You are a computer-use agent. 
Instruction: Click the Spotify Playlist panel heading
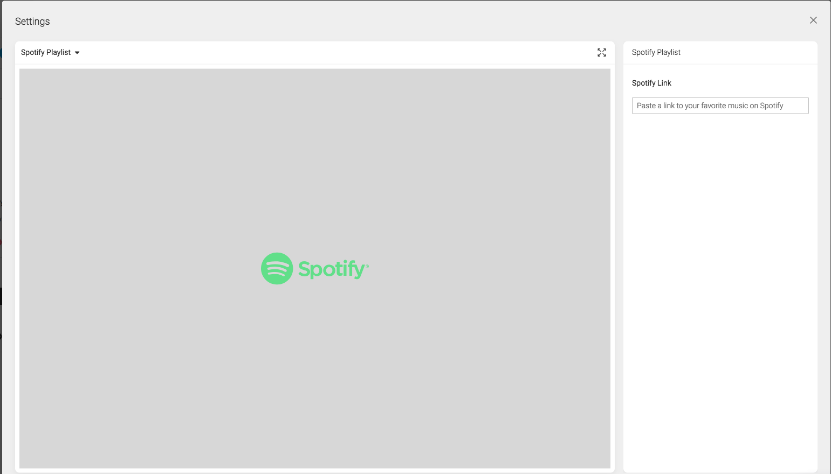(x=656, y=52)
